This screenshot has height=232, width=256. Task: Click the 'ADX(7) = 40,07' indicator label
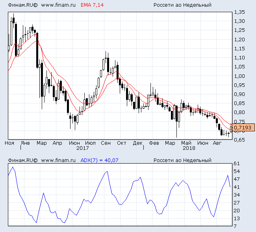[x=99, y=160]
